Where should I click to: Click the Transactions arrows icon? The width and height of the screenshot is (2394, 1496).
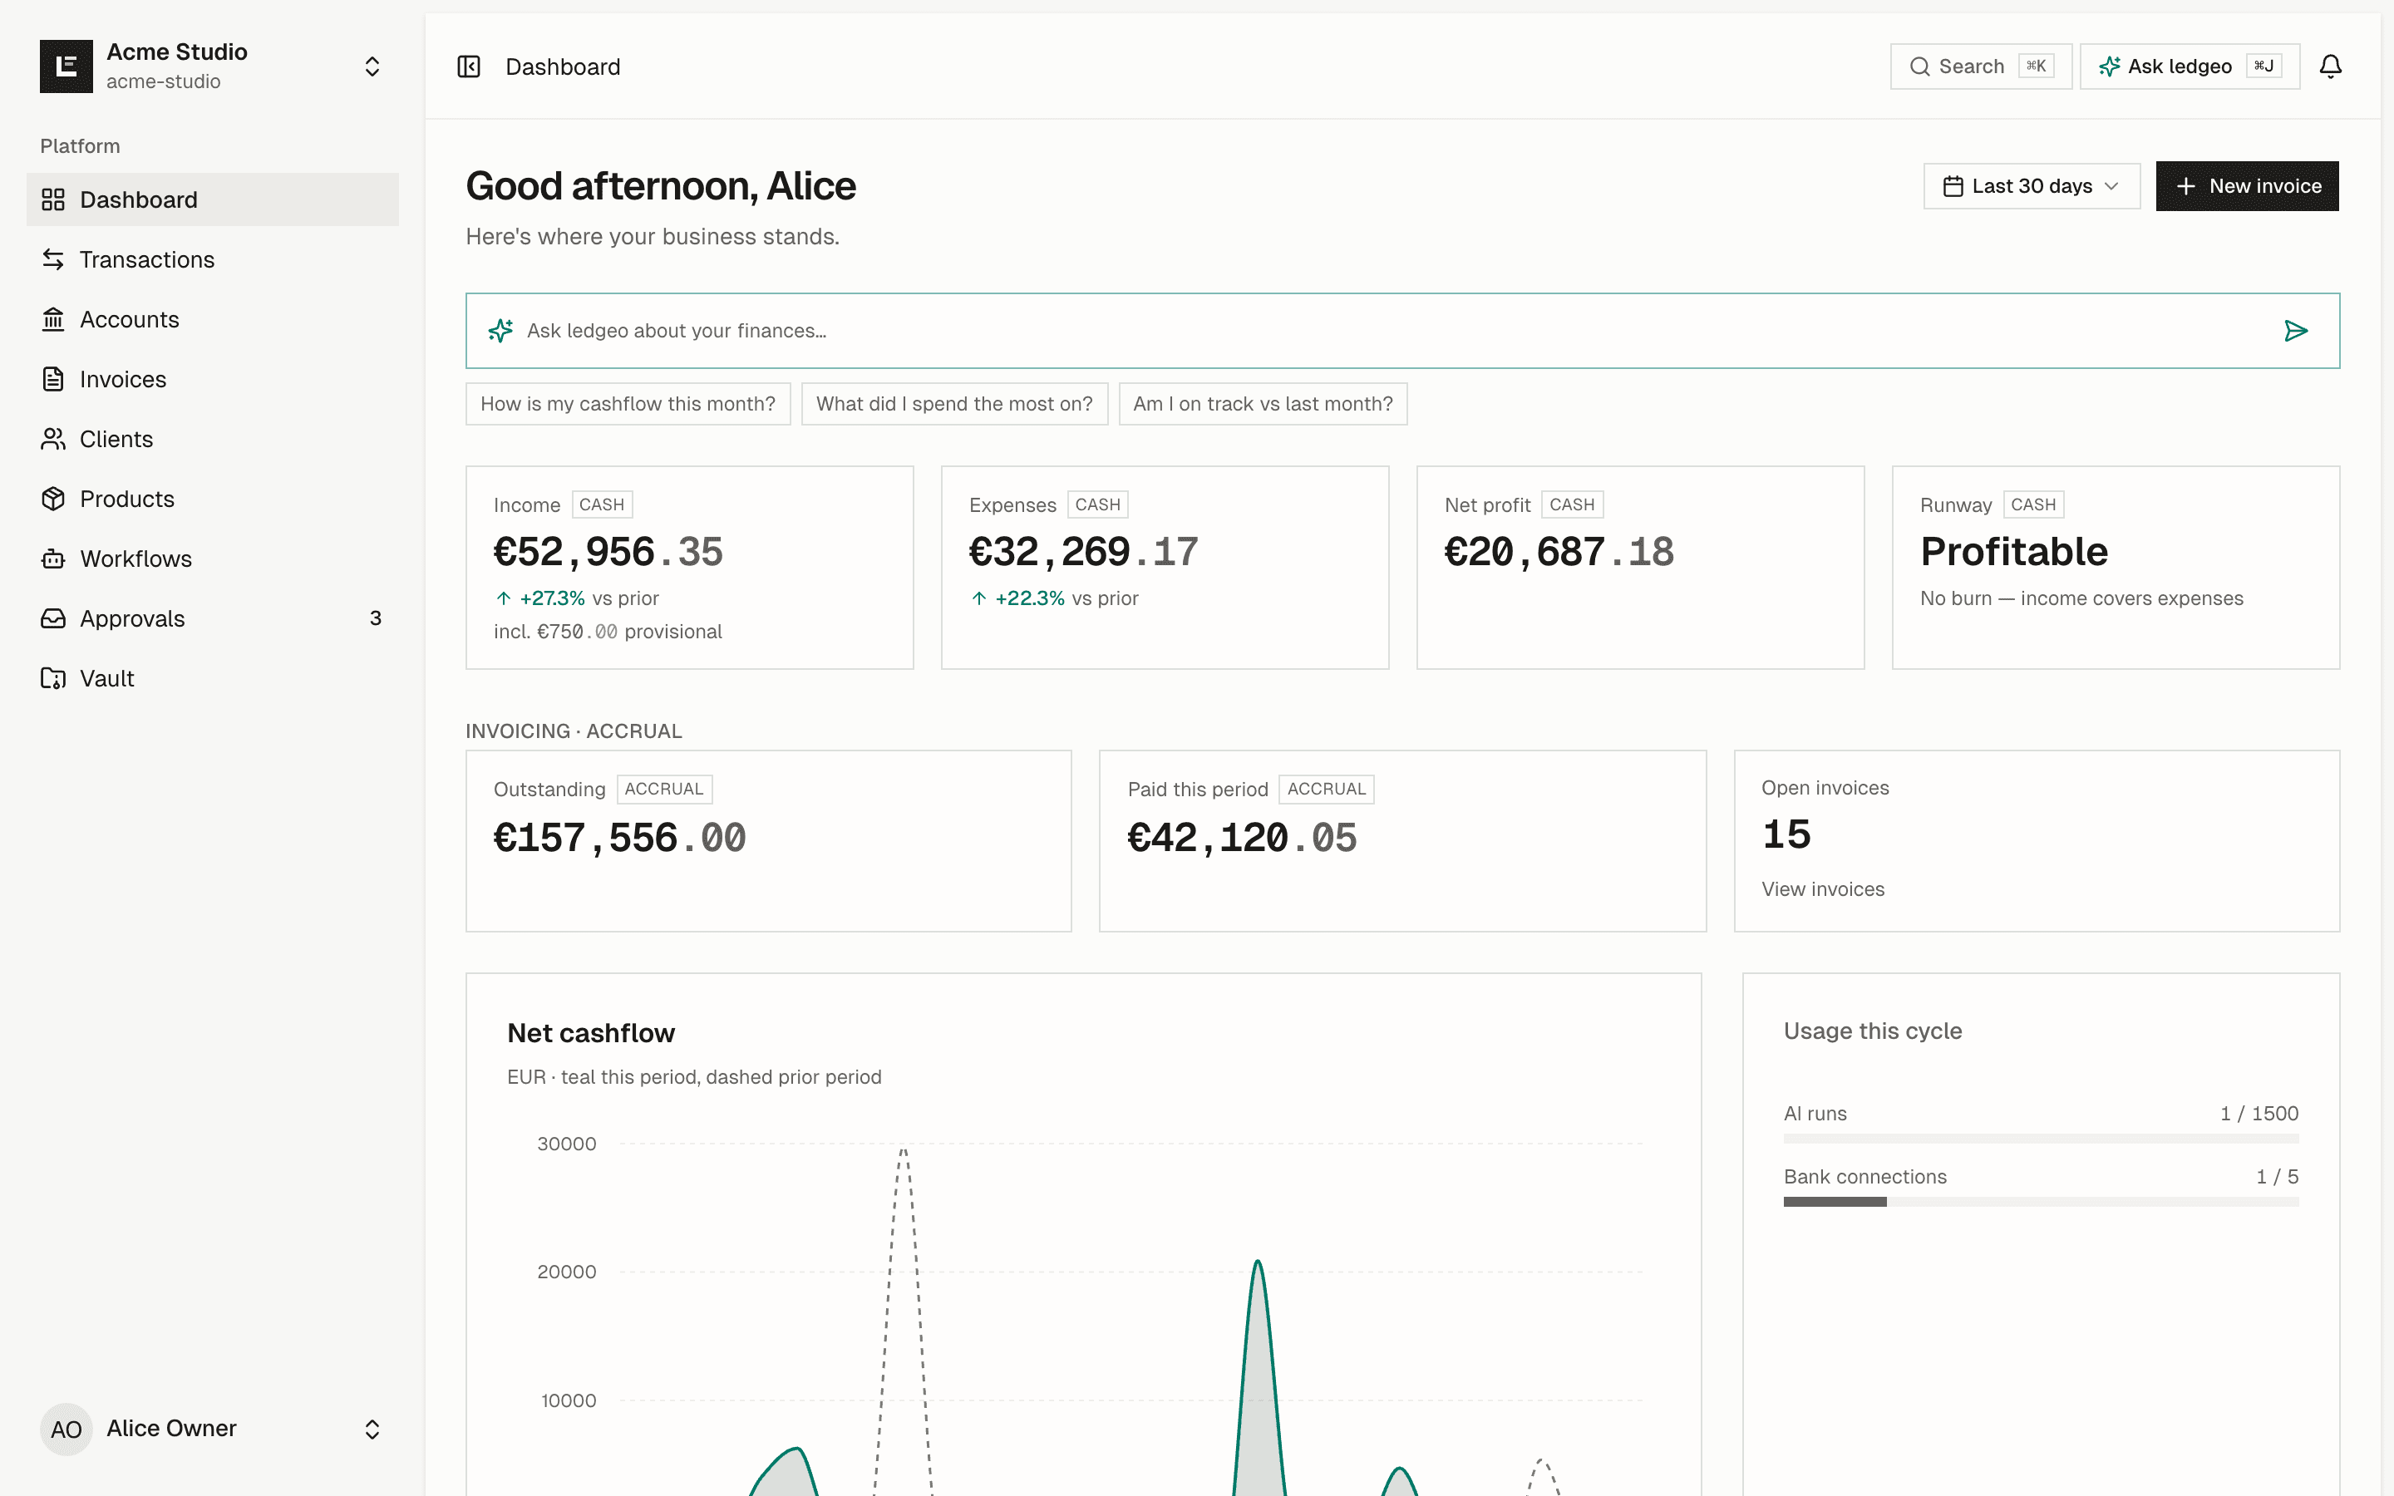pyautogui.click(x=53, y=259)
